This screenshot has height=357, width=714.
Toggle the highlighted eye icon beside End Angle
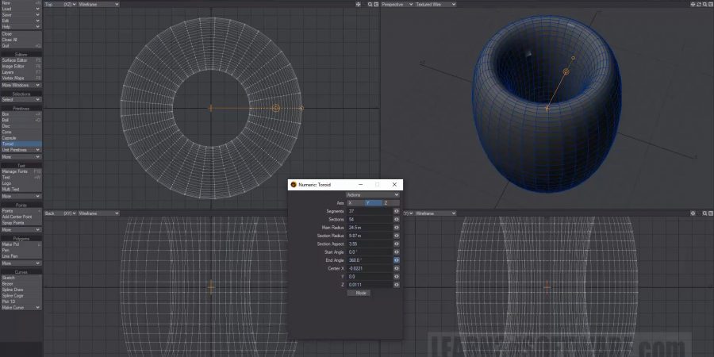tap(396, 260)
